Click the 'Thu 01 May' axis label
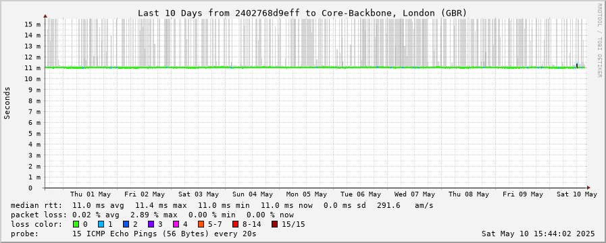Image resolution: width=606 pixels, height=243 pixels. 91,194
